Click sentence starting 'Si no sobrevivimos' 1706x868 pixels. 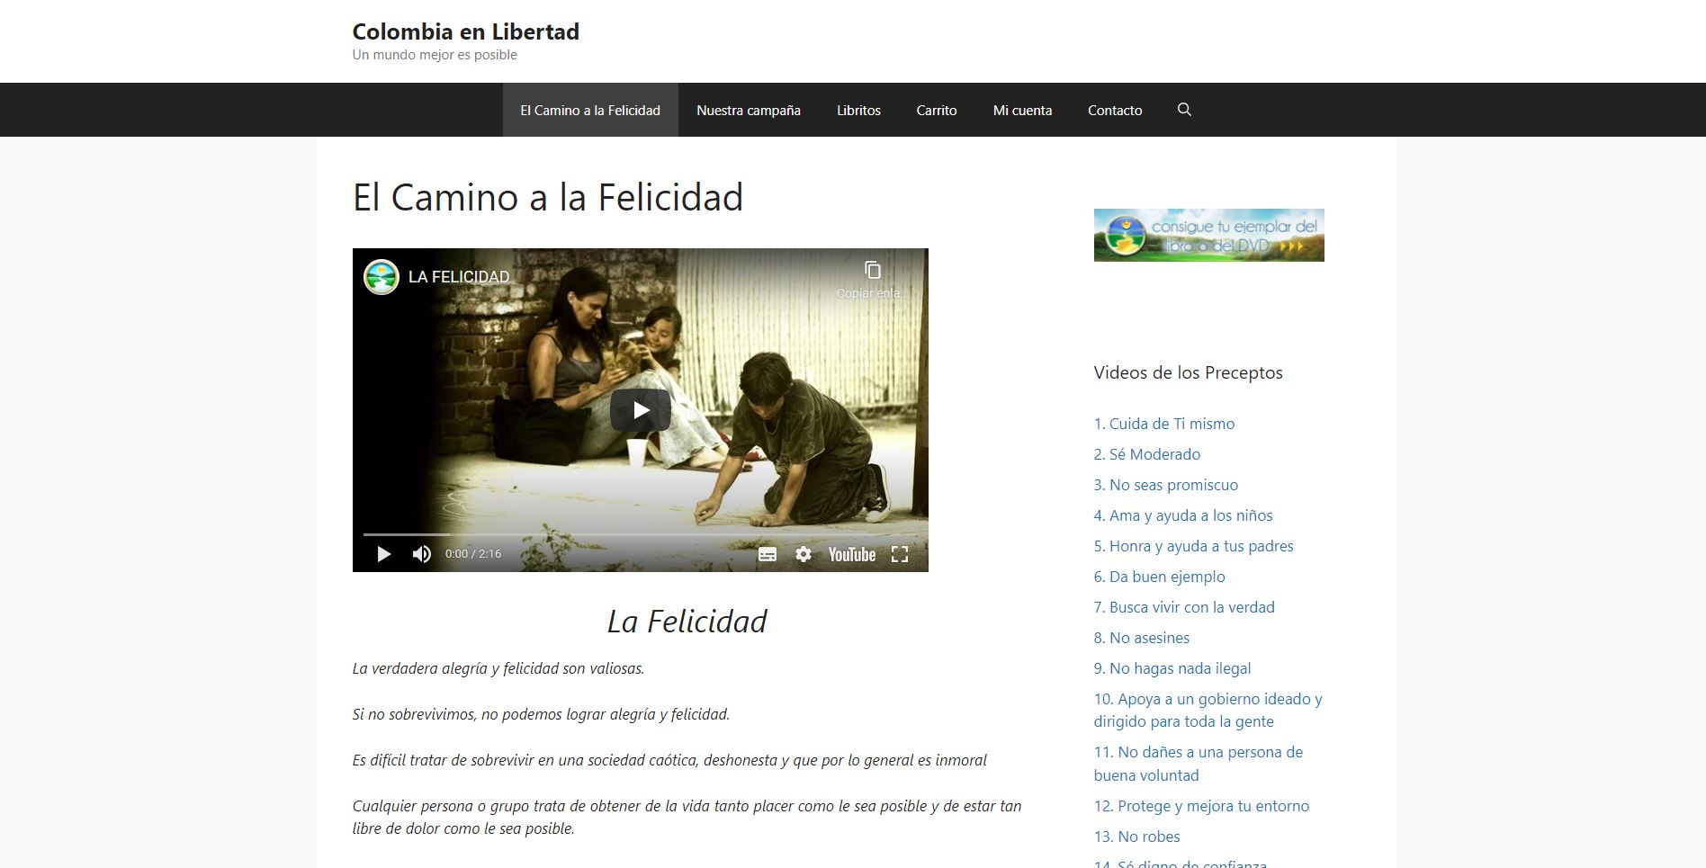[x=541, y=714]
